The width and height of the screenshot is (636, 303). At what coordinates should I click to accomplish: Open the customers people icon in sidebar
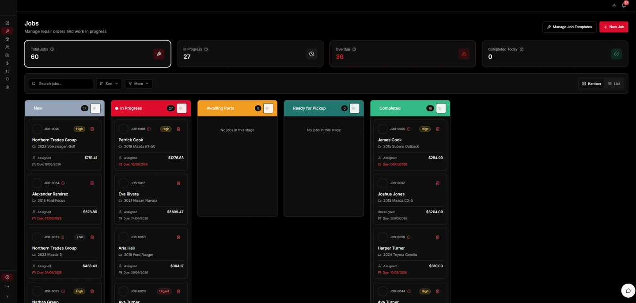click(x=7, y=47)
